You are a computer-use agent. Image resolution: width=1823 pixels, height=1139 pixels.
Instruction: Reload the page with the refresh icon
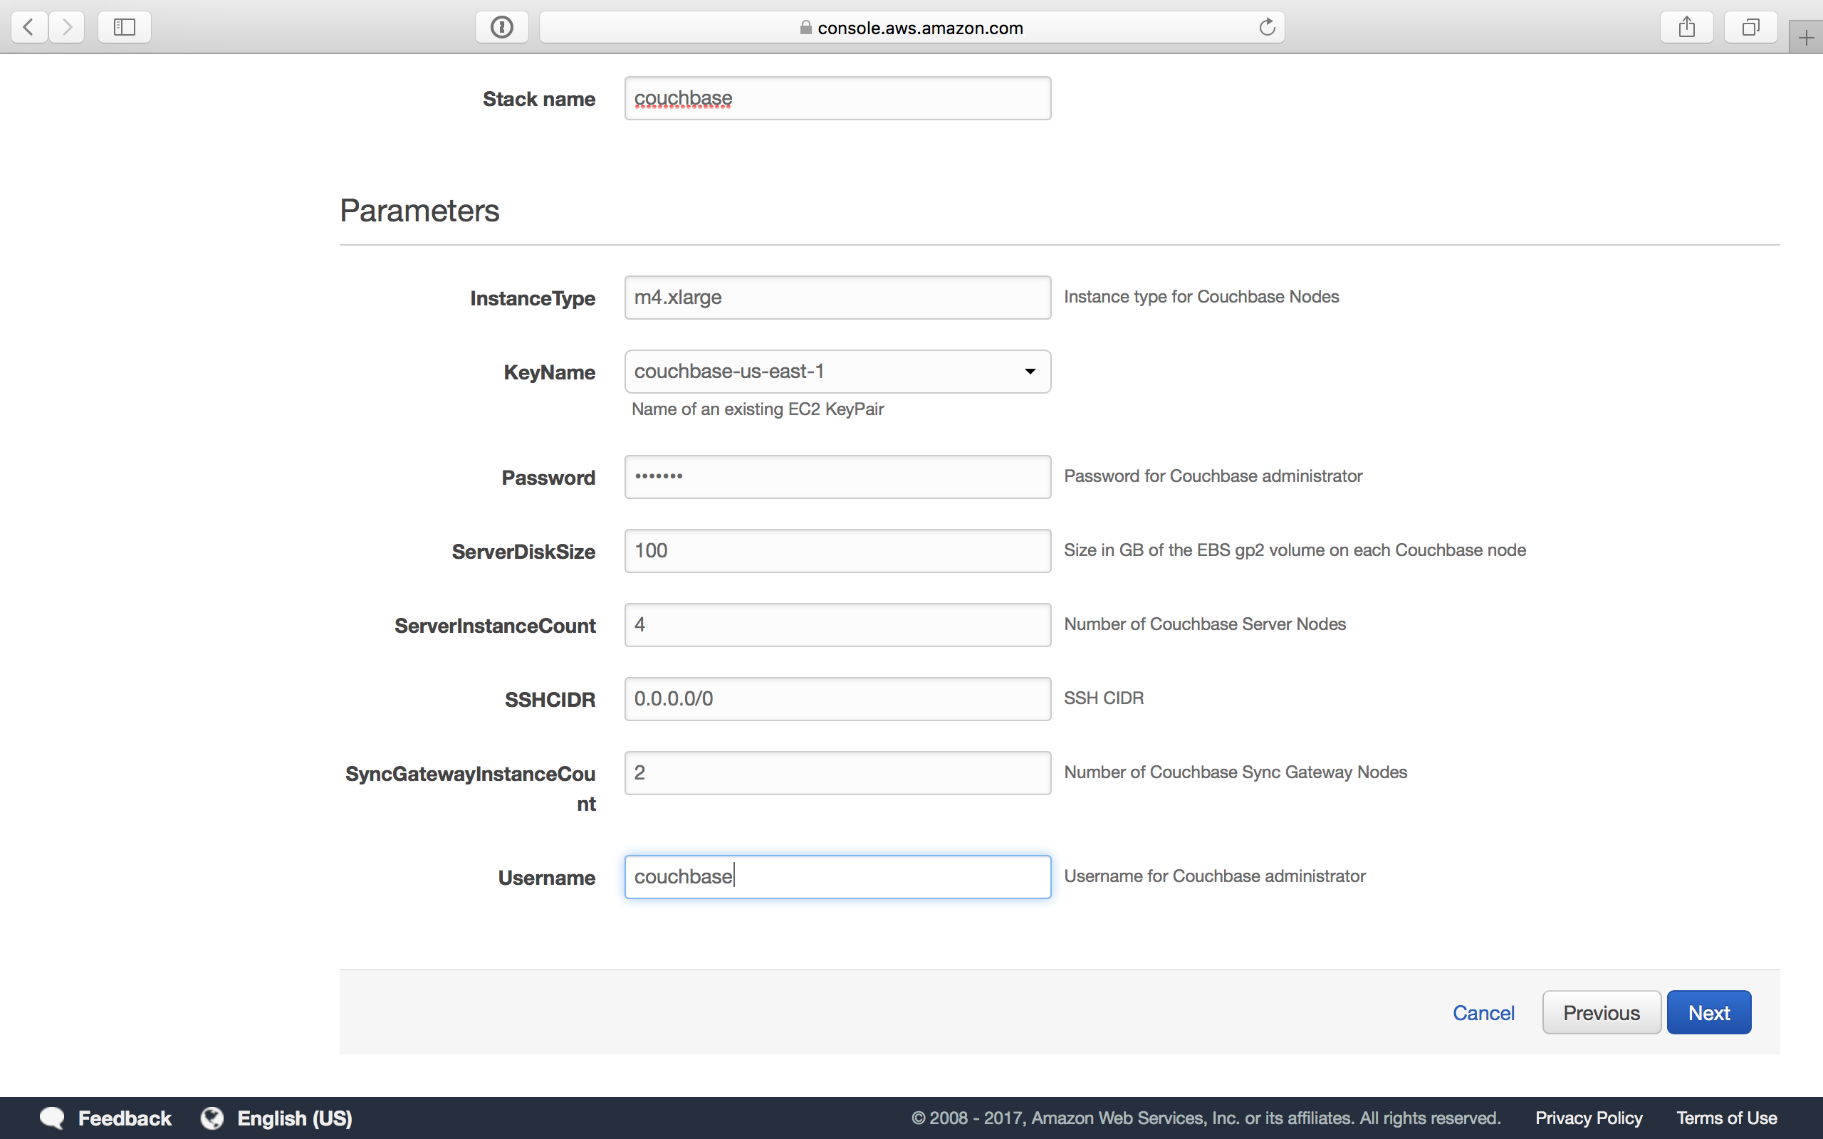1267,27
